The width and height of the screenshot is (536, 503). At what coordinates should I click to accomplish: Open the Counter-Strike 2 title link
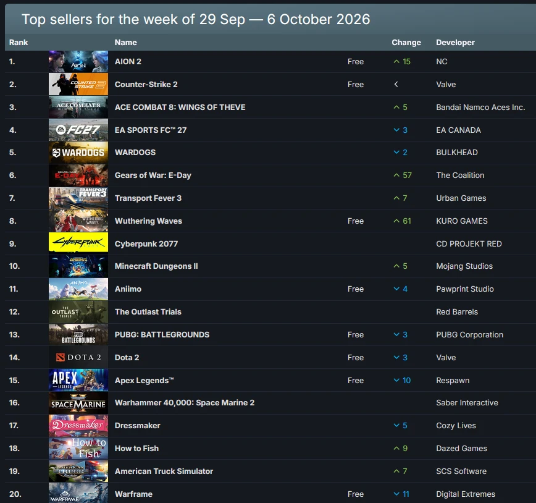tap(146, 84)
